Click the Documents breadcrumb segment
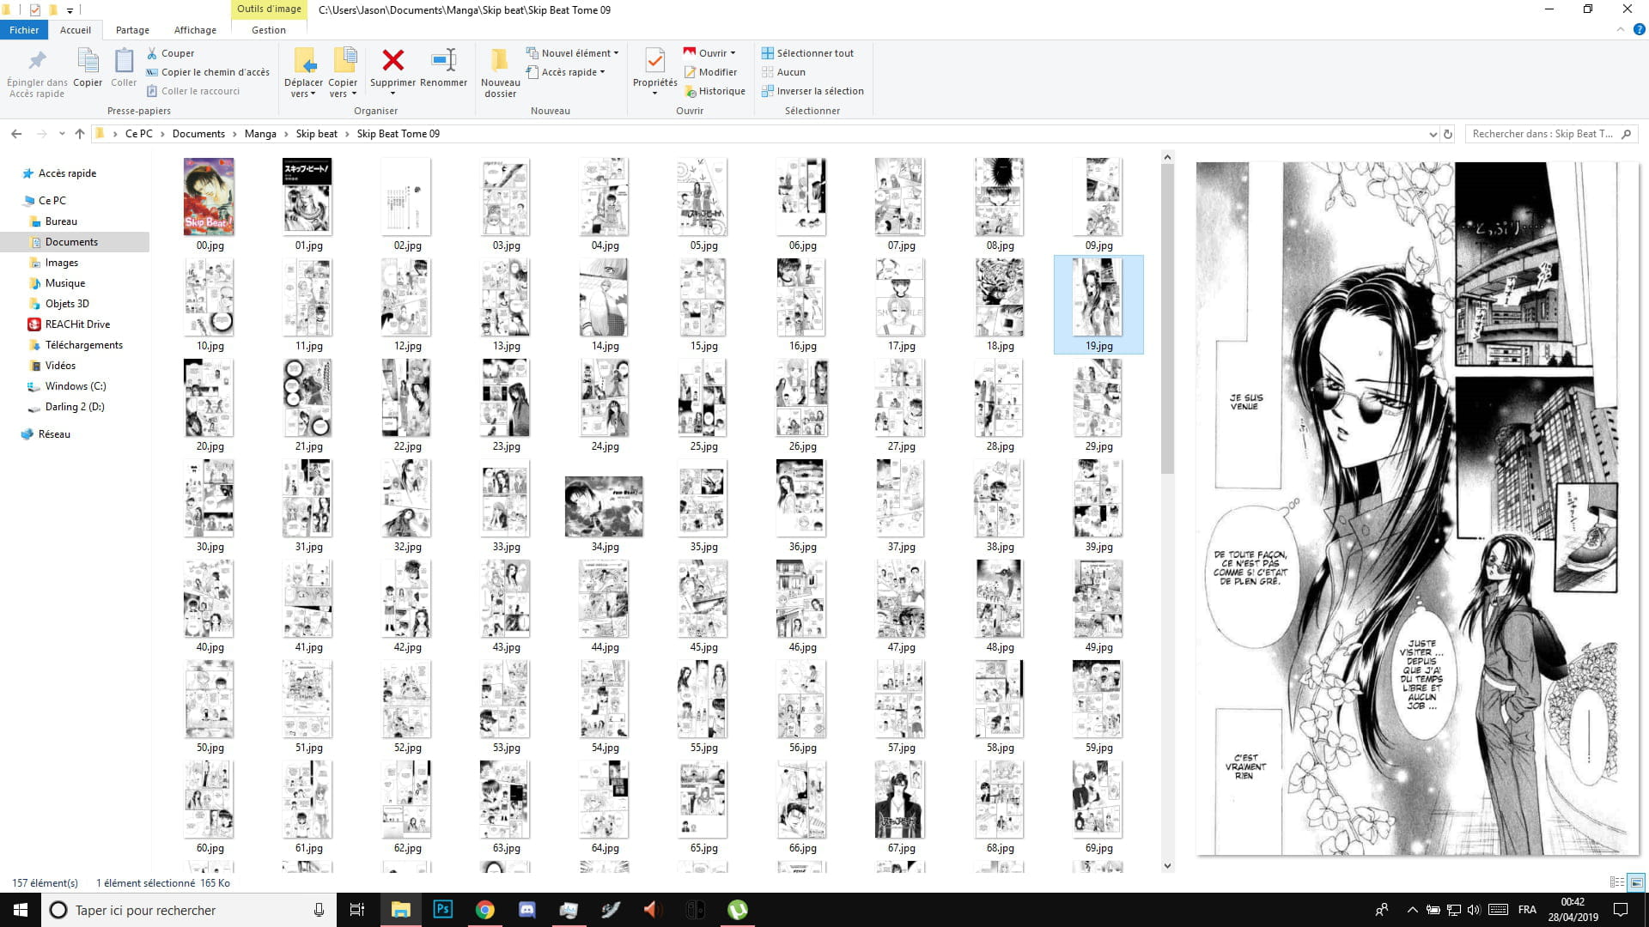 (198, 134)
